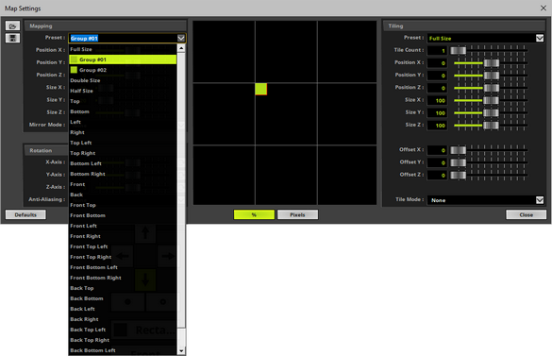This screenshot has height=356, width=552.
Task: Click the Close button
Action: coord(526,214)
